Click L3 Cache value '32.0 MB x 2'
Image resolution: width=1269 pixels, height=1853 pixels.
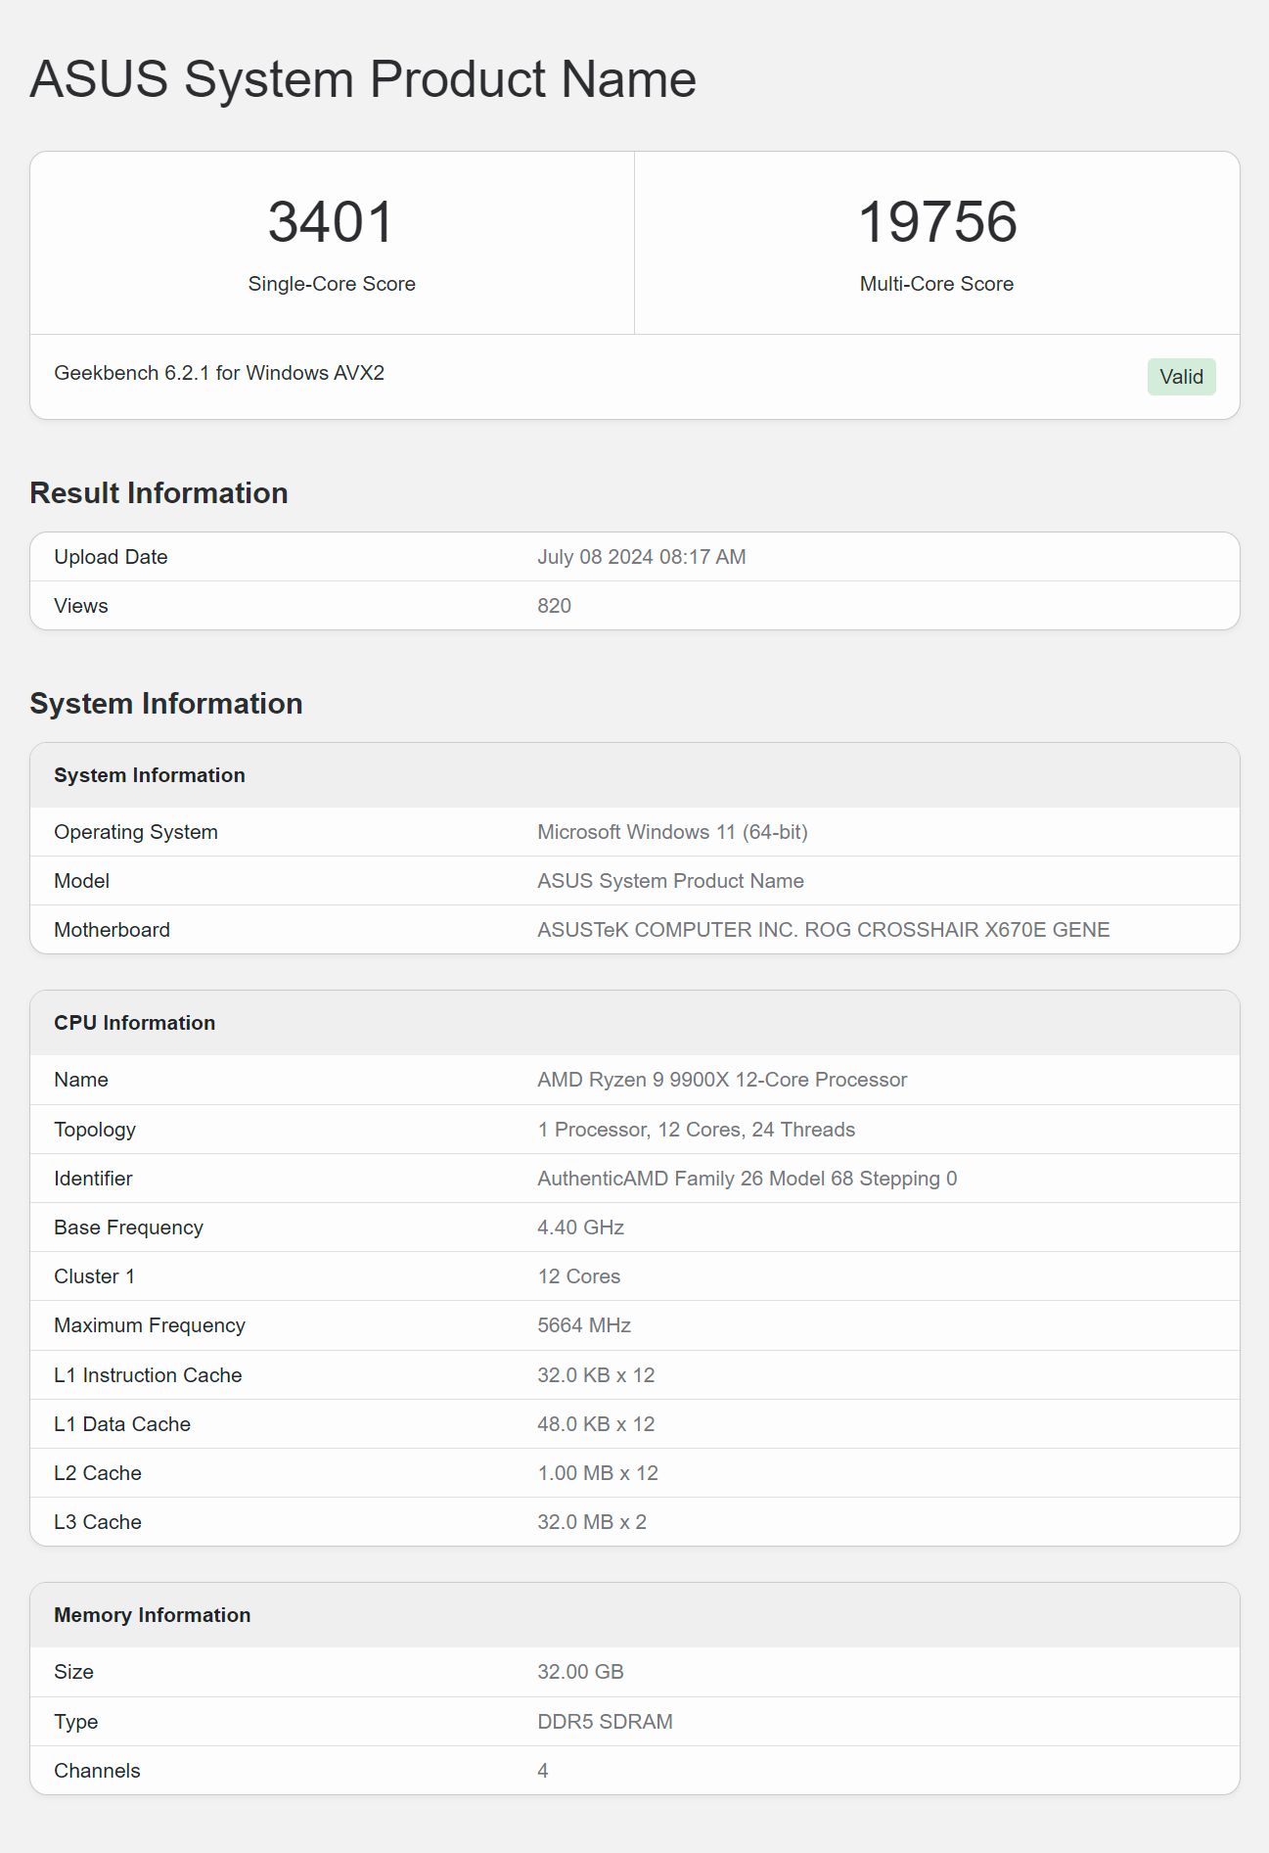pyautogui.click(x=592, y=1522)
